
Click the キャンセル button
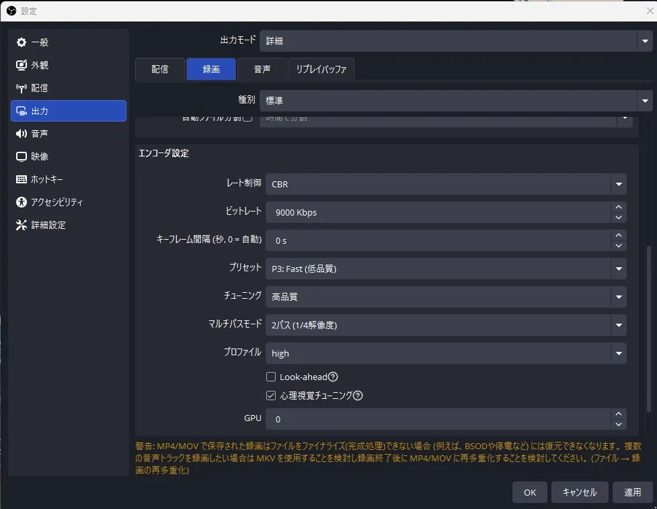580,492
